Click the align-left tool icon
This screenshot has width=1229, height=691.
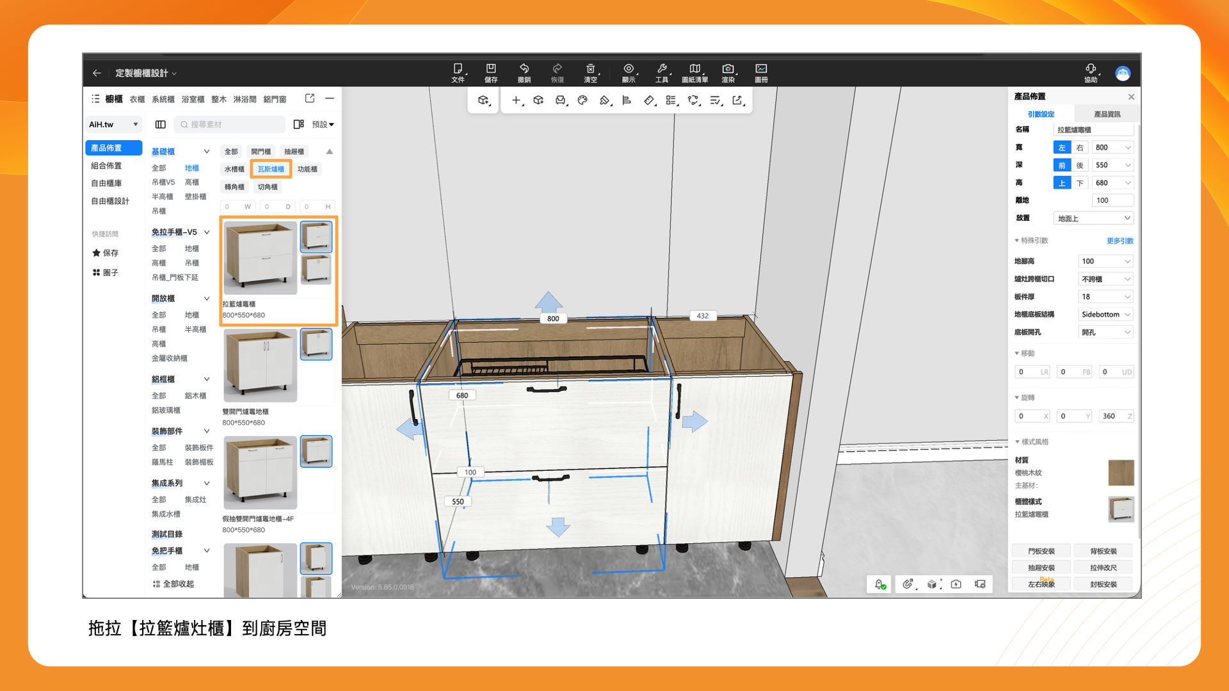coord(627,100)
